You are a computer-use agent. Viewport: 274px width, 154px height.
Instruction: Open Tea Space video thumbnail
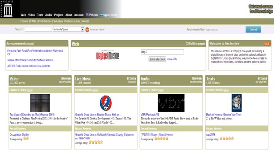coord(40,103)
